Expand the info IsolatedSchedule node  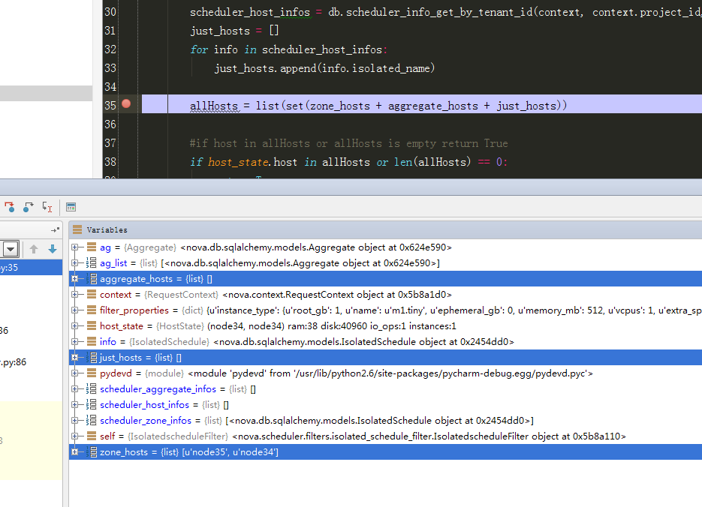point(75,341)
